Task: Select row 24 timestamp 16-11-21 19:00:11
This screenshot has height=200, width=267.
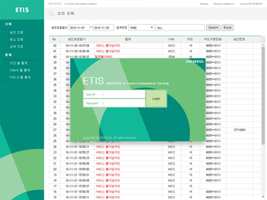Action: pos(77,147)
